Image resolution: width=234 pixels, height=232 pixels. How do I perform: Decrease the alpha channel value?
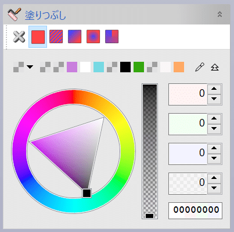[214, 188]
